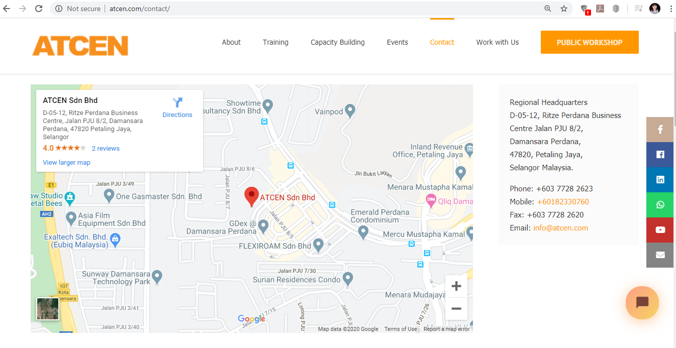
Task: Click the fax number +603 7728 2620
Action: point(555,215)
